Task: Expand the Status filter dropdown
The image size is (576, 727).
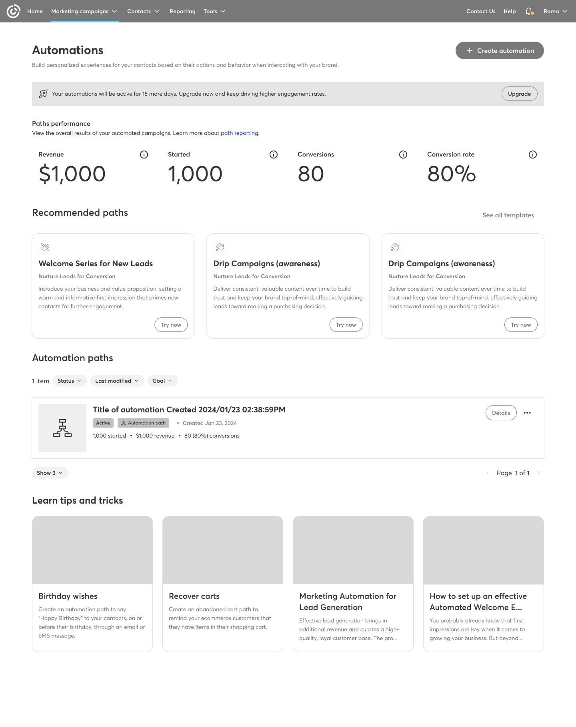Action: tap(70, 381)
